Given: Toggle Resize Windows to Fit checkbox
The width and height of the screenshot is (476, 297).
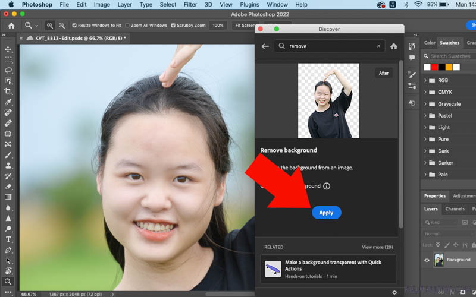Looking at the screenshot, I should tap(74, 26).
